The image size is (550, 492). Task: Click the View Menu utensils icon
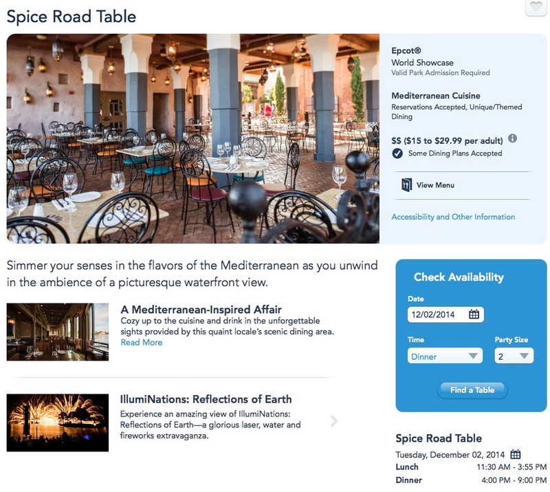click(406, 184)
